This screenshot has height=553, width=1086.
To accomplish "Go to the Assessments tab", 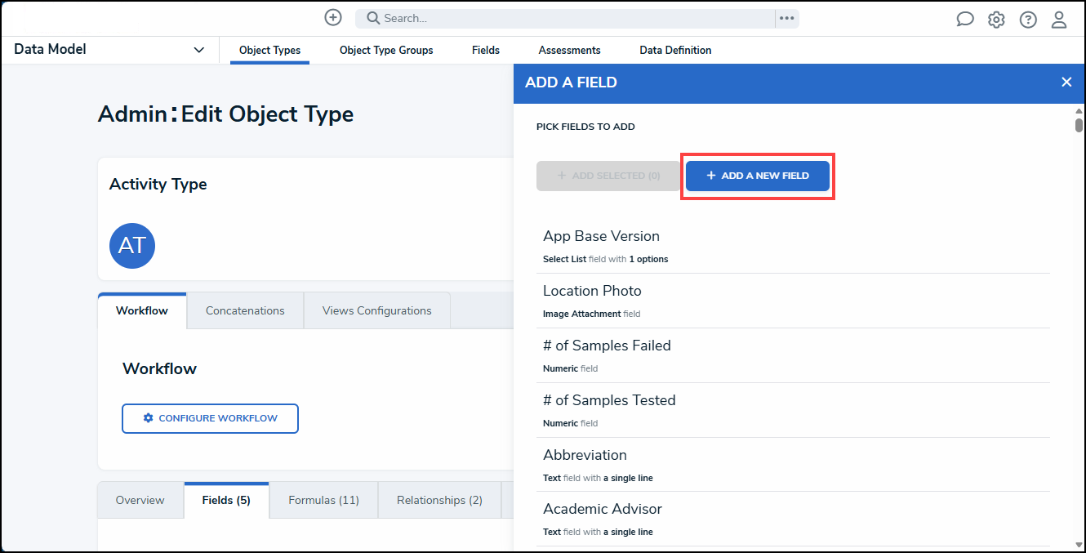I will pyautogui.click(x=569, y=50).
